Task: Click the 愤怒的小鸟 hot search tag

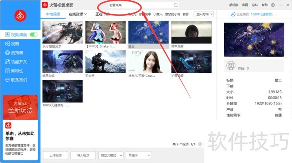Action: tap(172, 14)
